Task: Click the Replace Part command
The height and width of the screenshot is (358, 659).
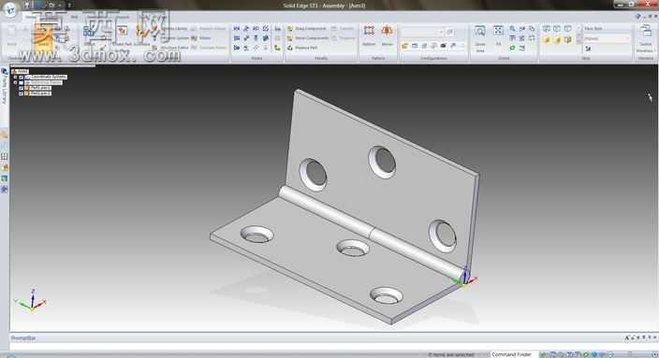Action: (302, 48)
